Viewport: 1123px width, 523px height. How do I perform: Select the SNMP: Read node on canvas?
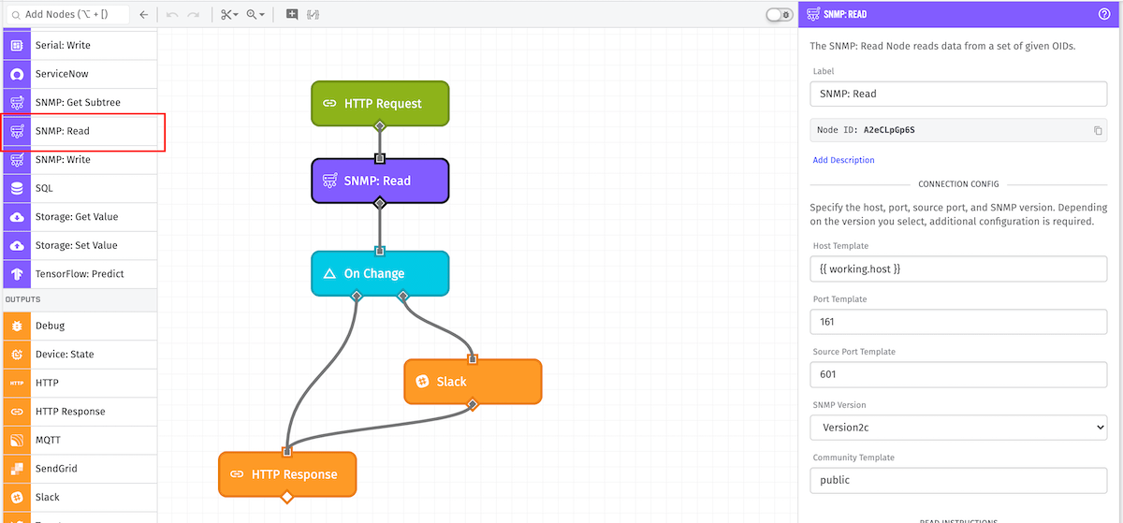[x=380, y=181]
